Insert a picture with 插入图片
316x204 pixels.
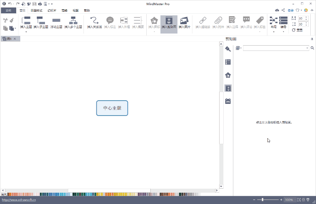point(184,23)
